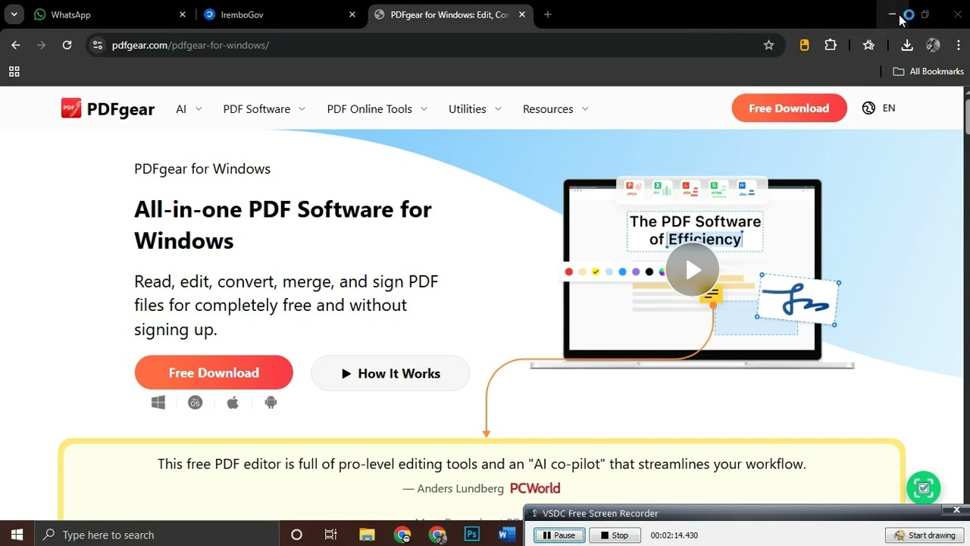The width and height of the screenshot is (970, 546).
Task: Reload the page
Action: tap(67, 45)
